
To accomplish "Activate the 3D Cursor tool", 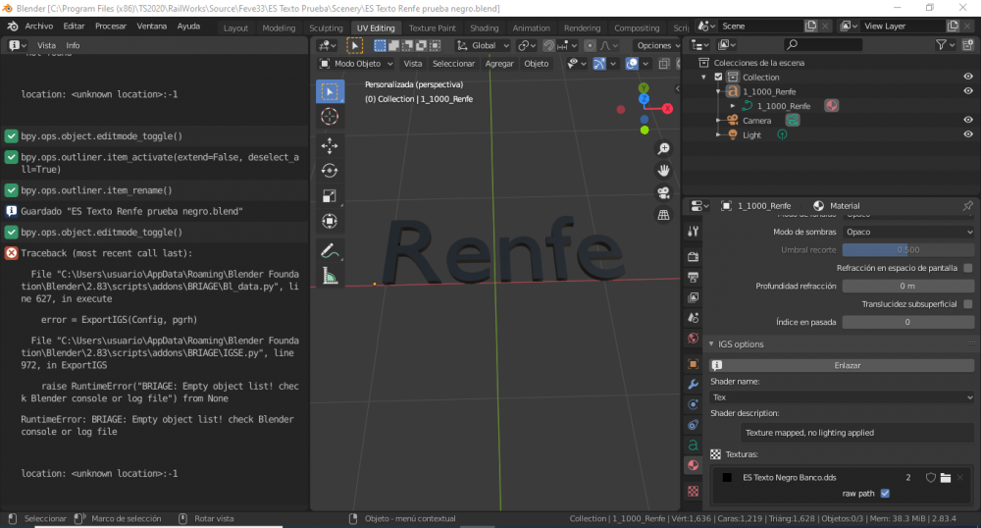I will (x=330, y=117).
